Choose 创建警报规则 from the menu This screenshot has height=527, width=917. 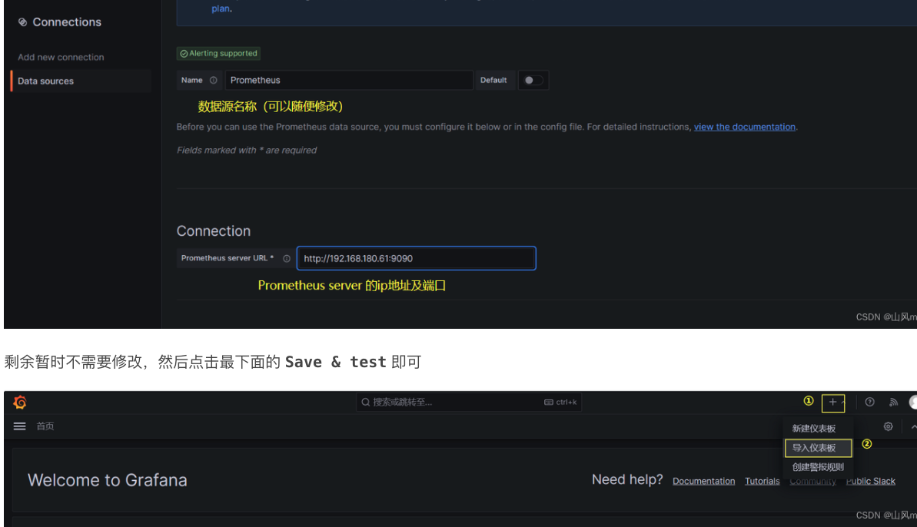818,467
